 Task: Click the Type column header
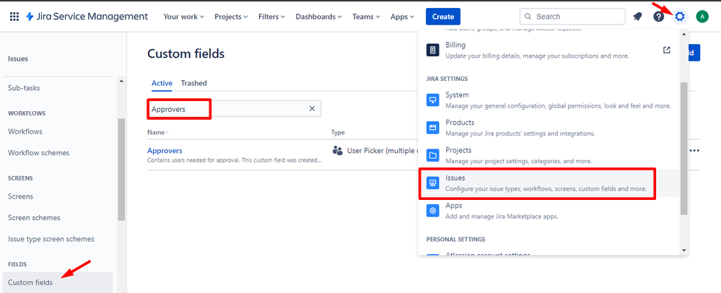(338, 133)
